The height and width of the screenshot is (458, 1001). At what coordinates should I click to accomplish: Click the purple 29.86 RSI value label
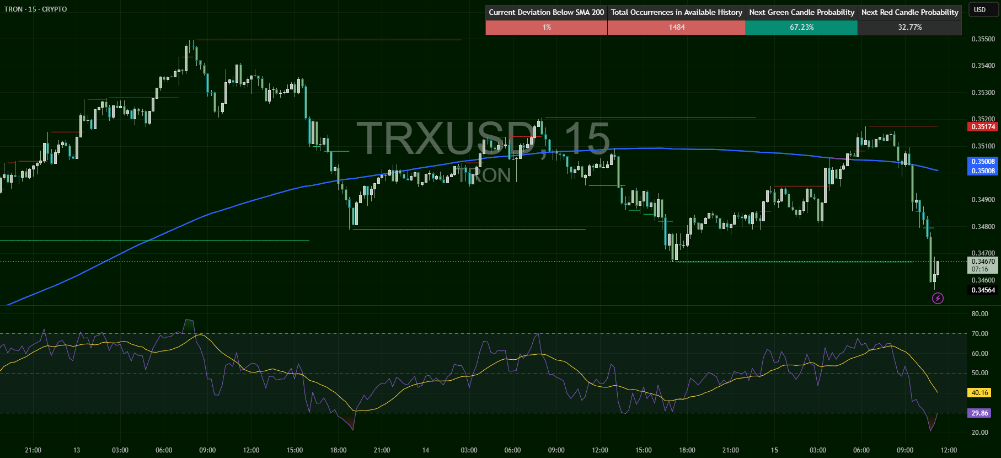(979, 413)
